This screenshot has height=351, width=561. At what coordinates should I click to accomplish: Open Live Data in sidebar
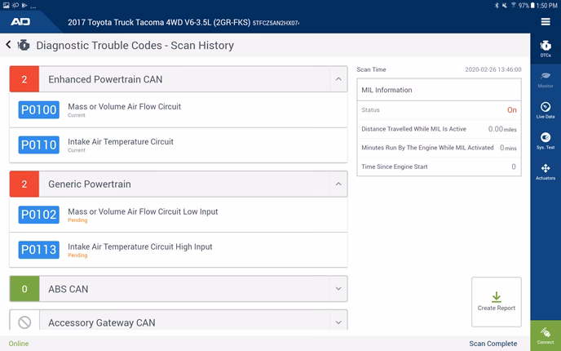(546, 110)
